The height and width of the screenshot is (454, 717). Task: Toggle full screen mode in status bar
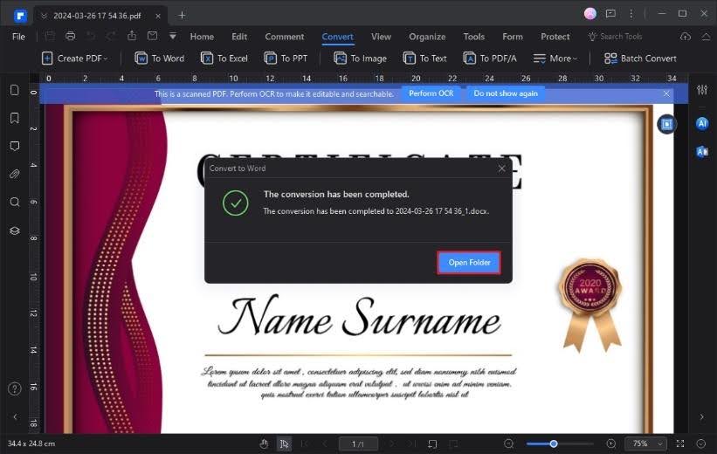(680, 444)
